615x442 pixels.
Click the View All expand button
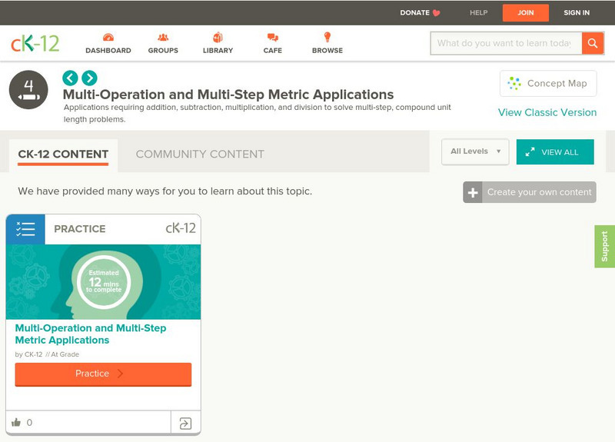pos(555,152)
